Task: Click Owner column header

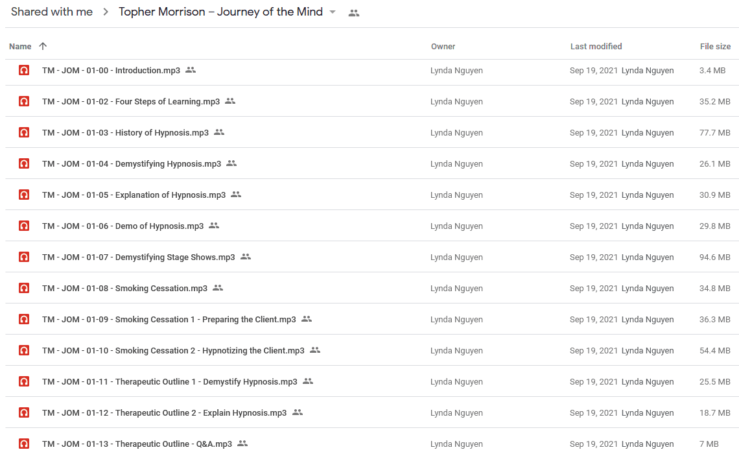Action: pyautogui.click(x=443, y=46)
